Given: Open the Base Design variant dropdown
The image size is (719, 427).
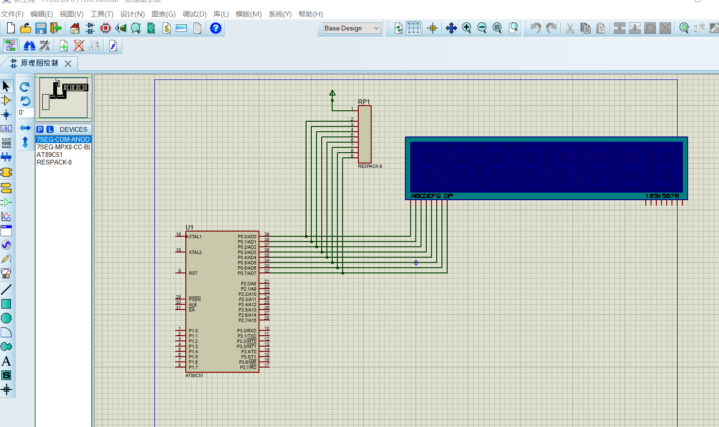Looking at the screenshot, I should 352,28.
